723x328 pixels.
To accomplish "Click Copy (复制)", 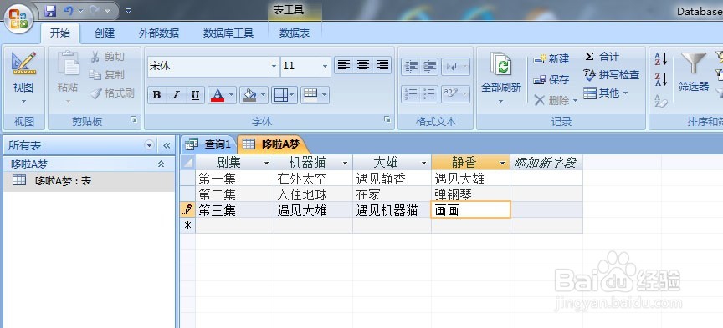I will pos(107,74).
